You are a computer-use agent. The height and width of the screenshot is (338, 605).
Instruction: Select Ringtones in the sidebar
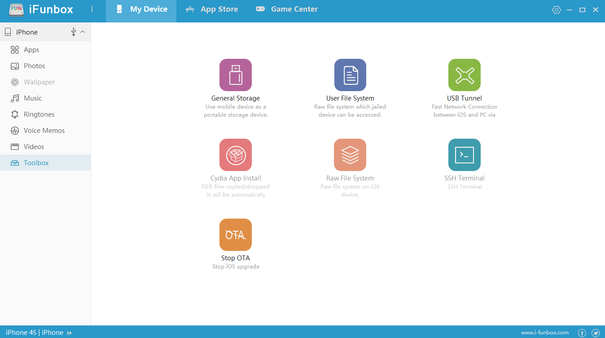[x=45, y=114]
